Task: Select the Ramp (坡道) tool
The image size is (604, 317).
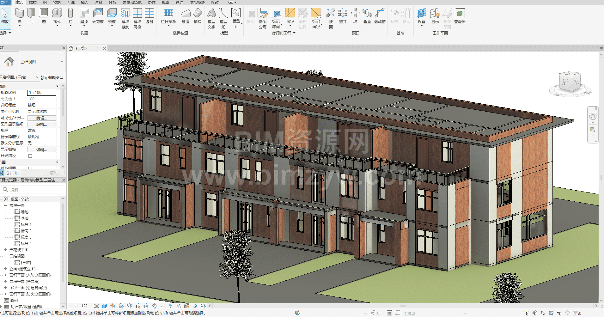Action: [186, 16]
